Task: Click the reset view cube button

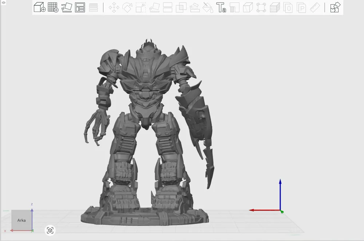Action: [50, 230]
